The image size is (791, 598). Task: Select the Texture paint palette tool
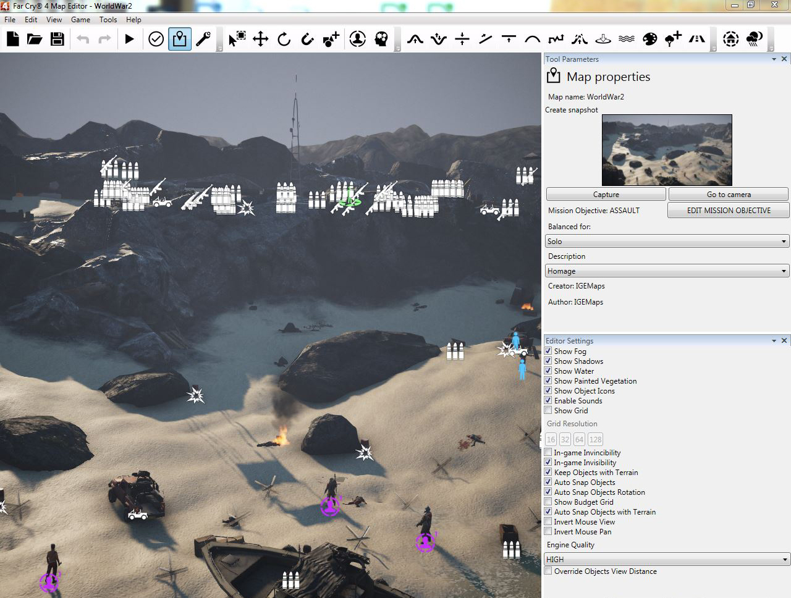pyautogui.click(x=650, y=39)
